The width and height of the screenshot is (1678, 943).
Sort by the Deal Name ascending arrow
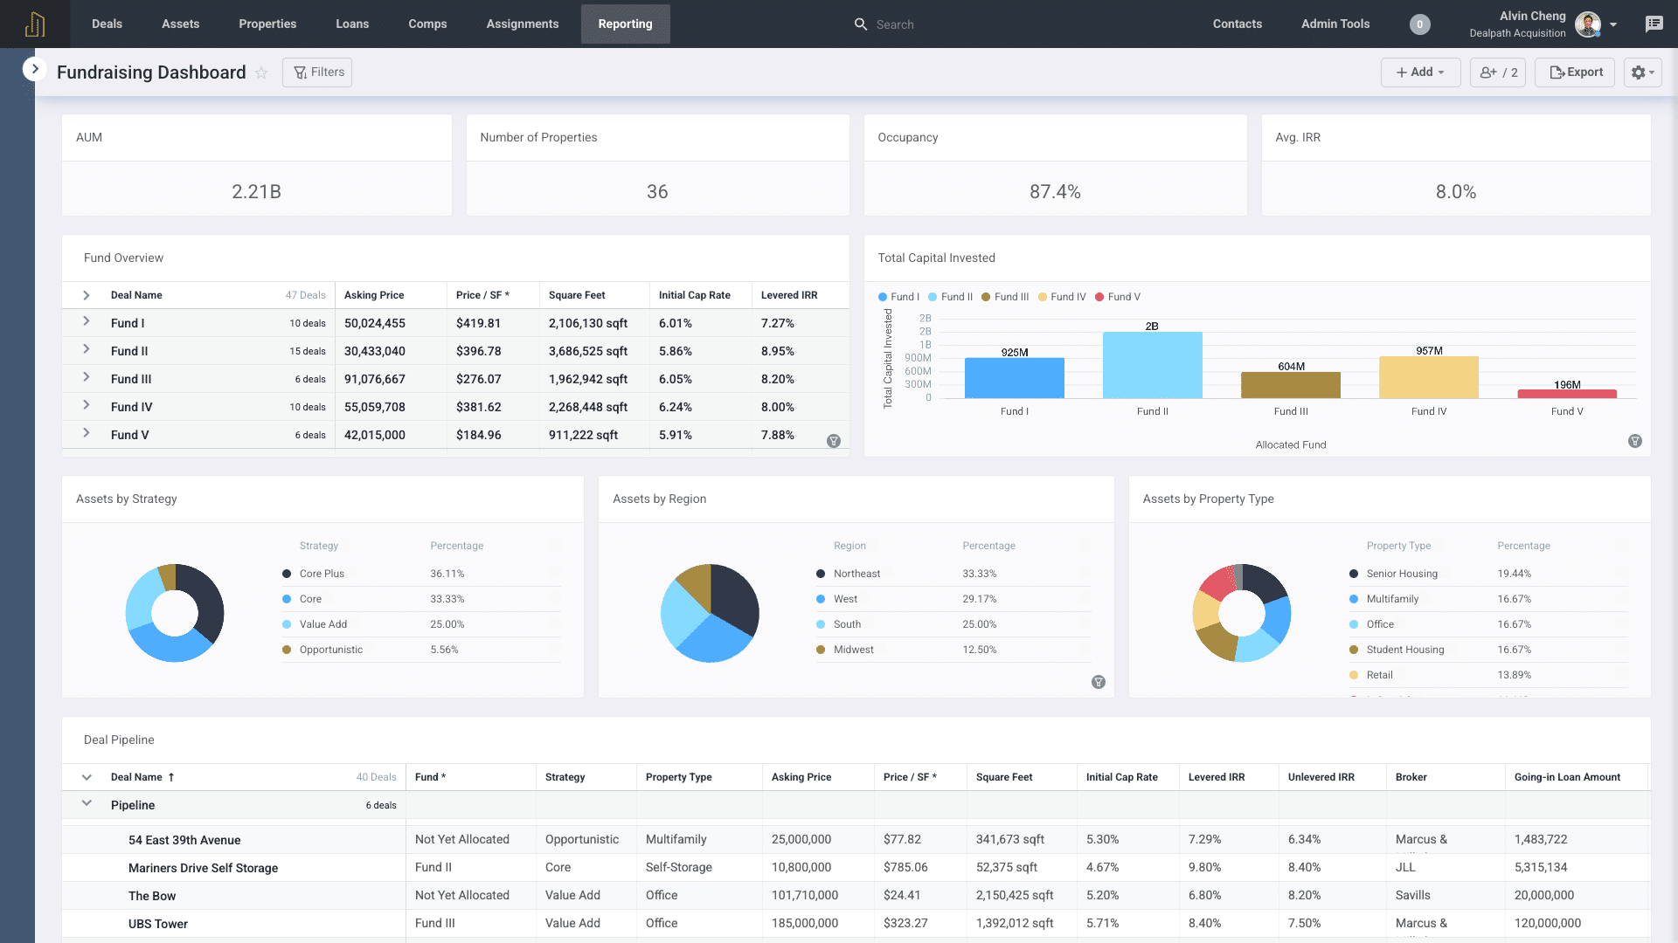click(x=171, y=777)
